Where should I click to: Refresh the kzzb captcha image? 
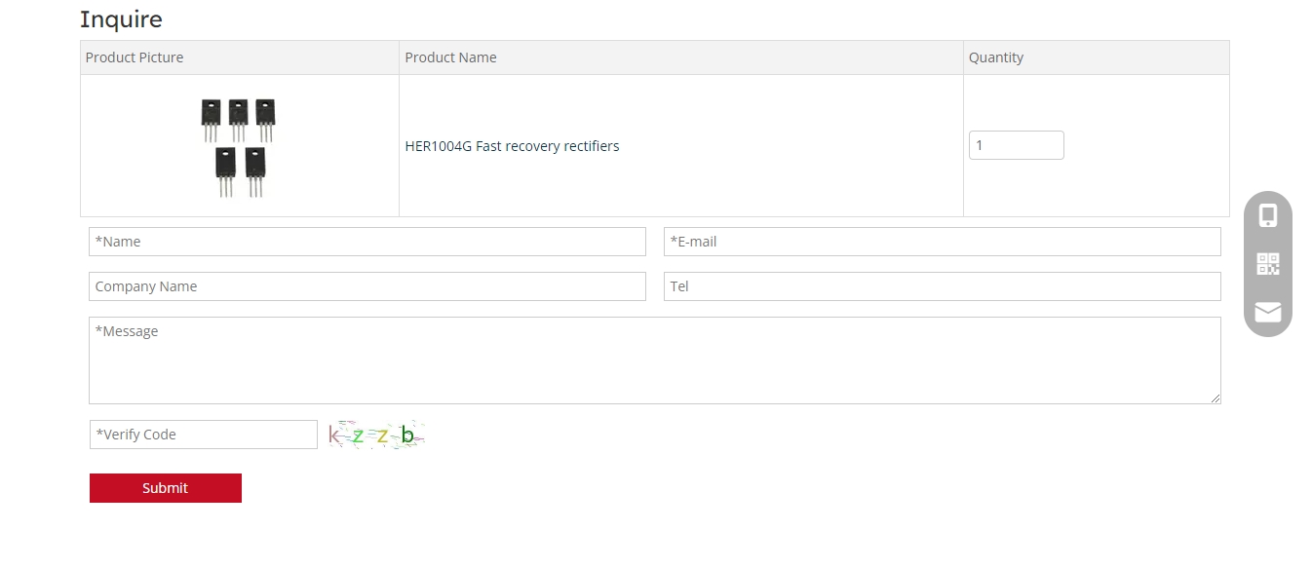coord(376,435)
